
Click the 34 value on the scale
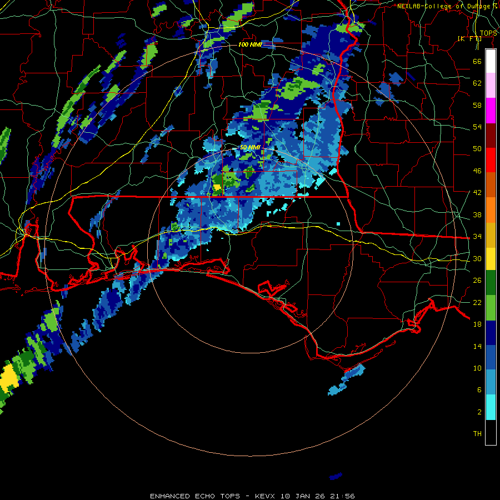tap(477, 237)
